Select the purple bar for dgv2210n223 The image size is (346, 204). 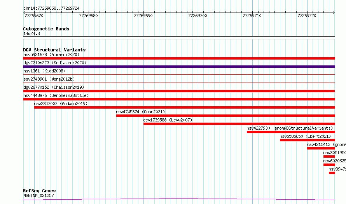point(179,67)
